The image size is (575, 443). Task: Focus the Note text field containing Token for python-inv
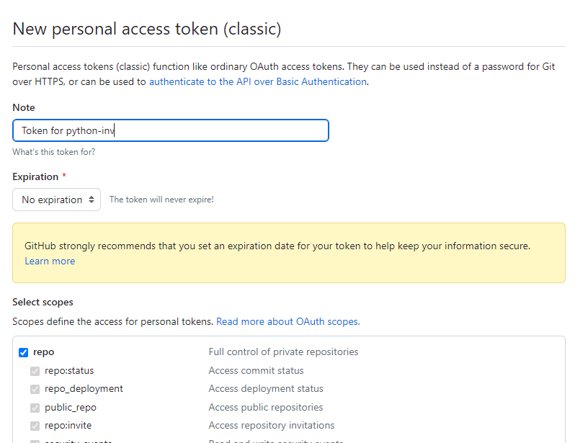[x=171, y=130]
